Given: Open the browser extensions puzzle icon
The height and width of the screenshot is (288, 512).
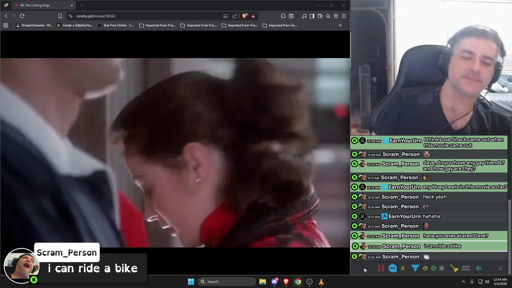Looking at the screenshot, I should (x=283, y=16).
